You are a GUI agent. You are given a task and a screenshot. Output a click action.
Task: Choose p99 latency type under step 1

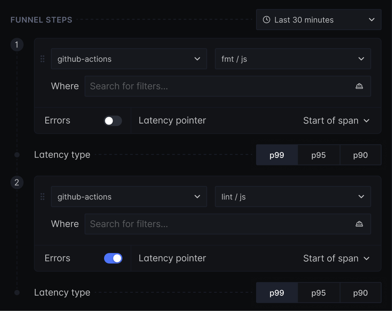[x=277, y=155]
